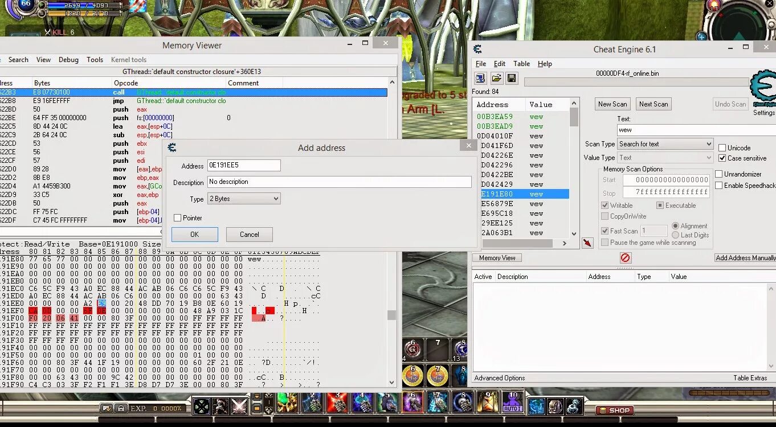
Task: Open process list icon in Cheat Engine
Action: [x=480, y=78]
